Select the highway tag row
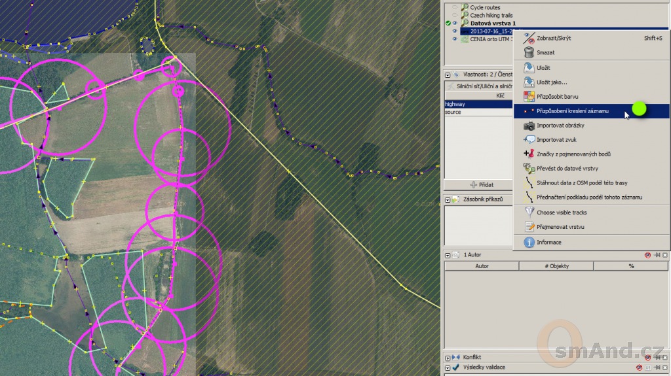The height and width of the screenshot is (376, 671). [478, 104]
